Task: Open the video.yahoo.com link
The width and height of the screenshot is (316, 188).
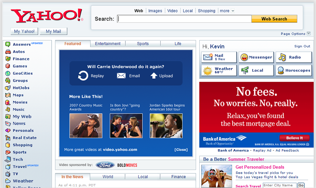Action: coord(120,150)
